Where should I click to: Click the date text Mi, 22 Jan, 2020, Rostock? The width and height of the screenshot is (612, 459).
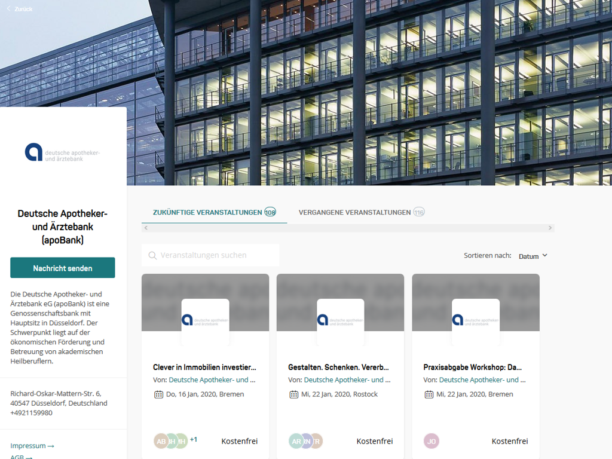point(339,394)
